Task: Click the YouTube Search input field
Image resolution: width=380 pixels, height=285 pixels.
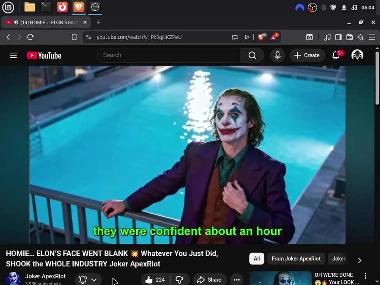Action: tap(169, 55)
